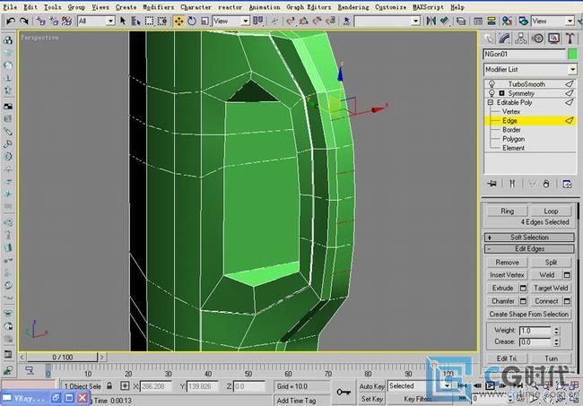
Task: Click Remove Modifier trash icon
Action: click(x=546, y=184)
